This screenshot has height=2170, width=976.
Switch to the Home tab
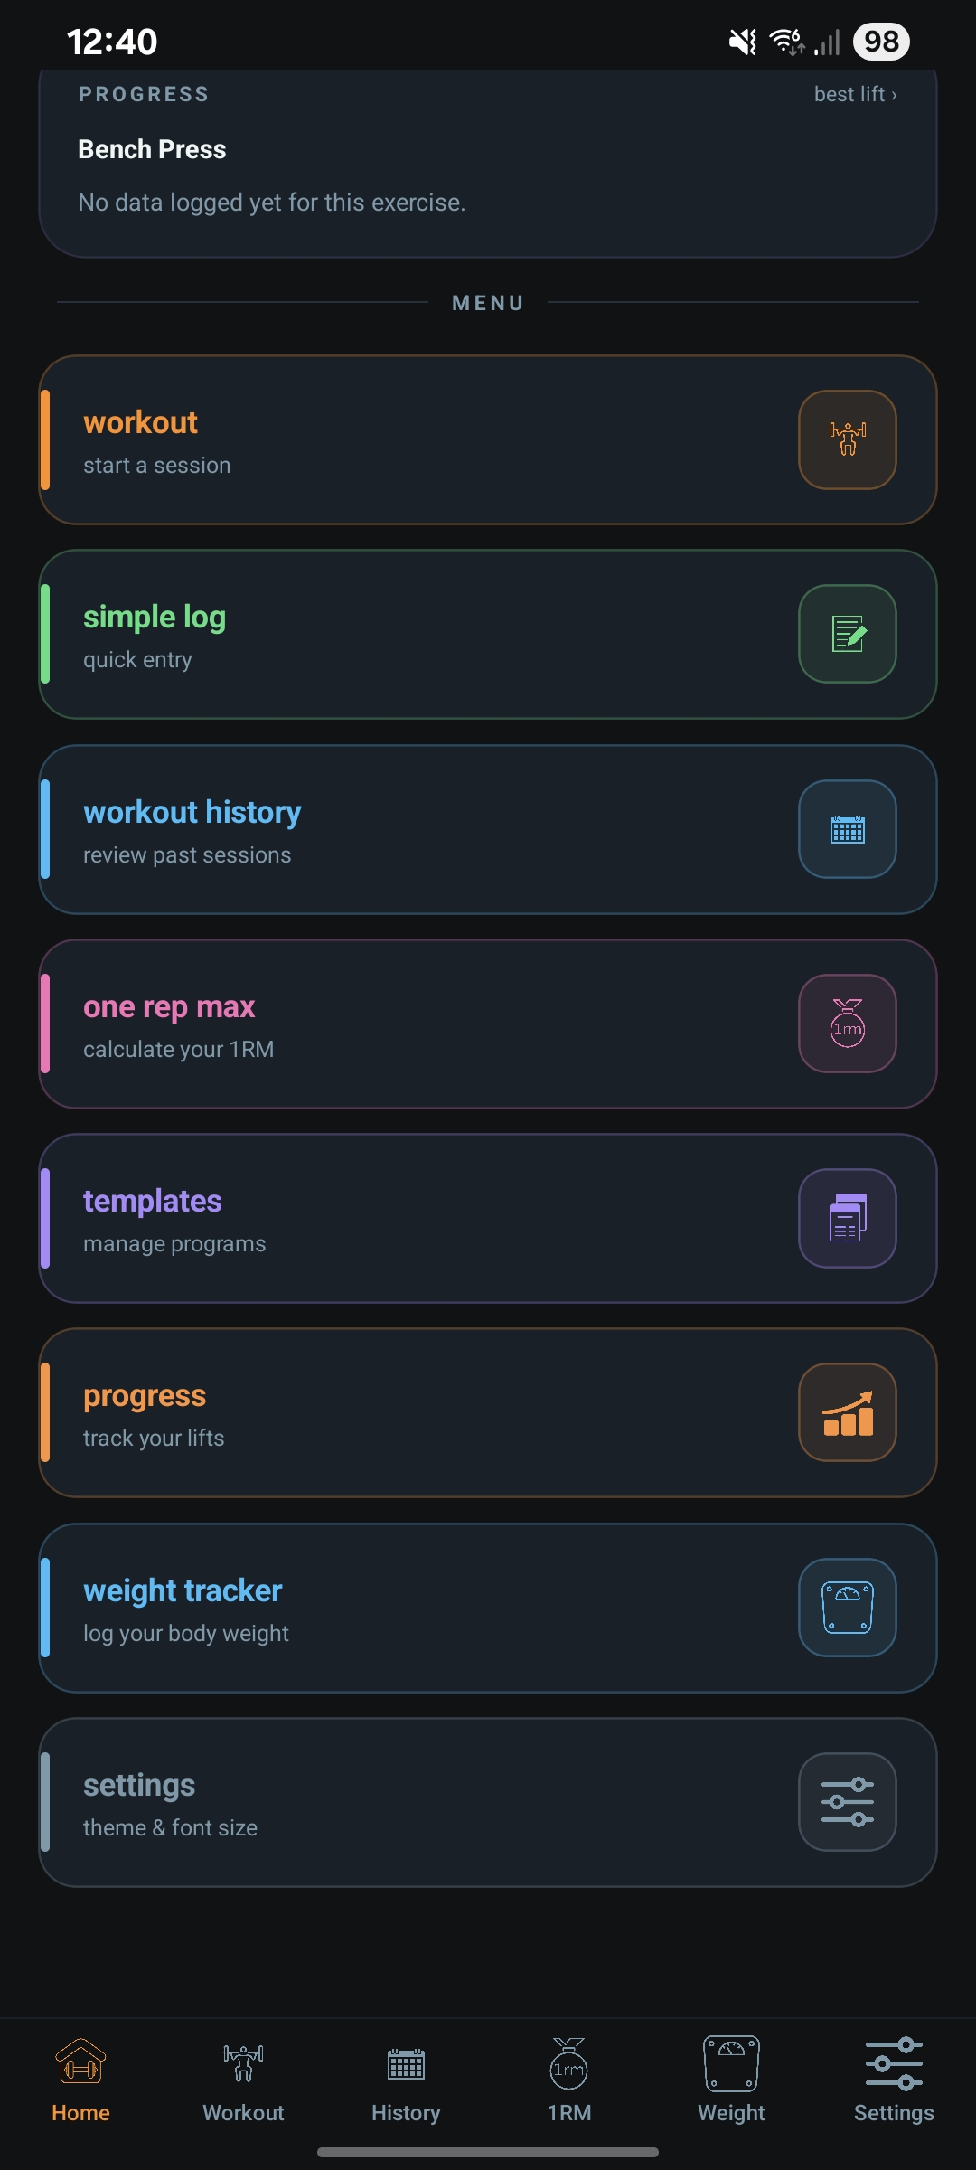click(80, 2080)
